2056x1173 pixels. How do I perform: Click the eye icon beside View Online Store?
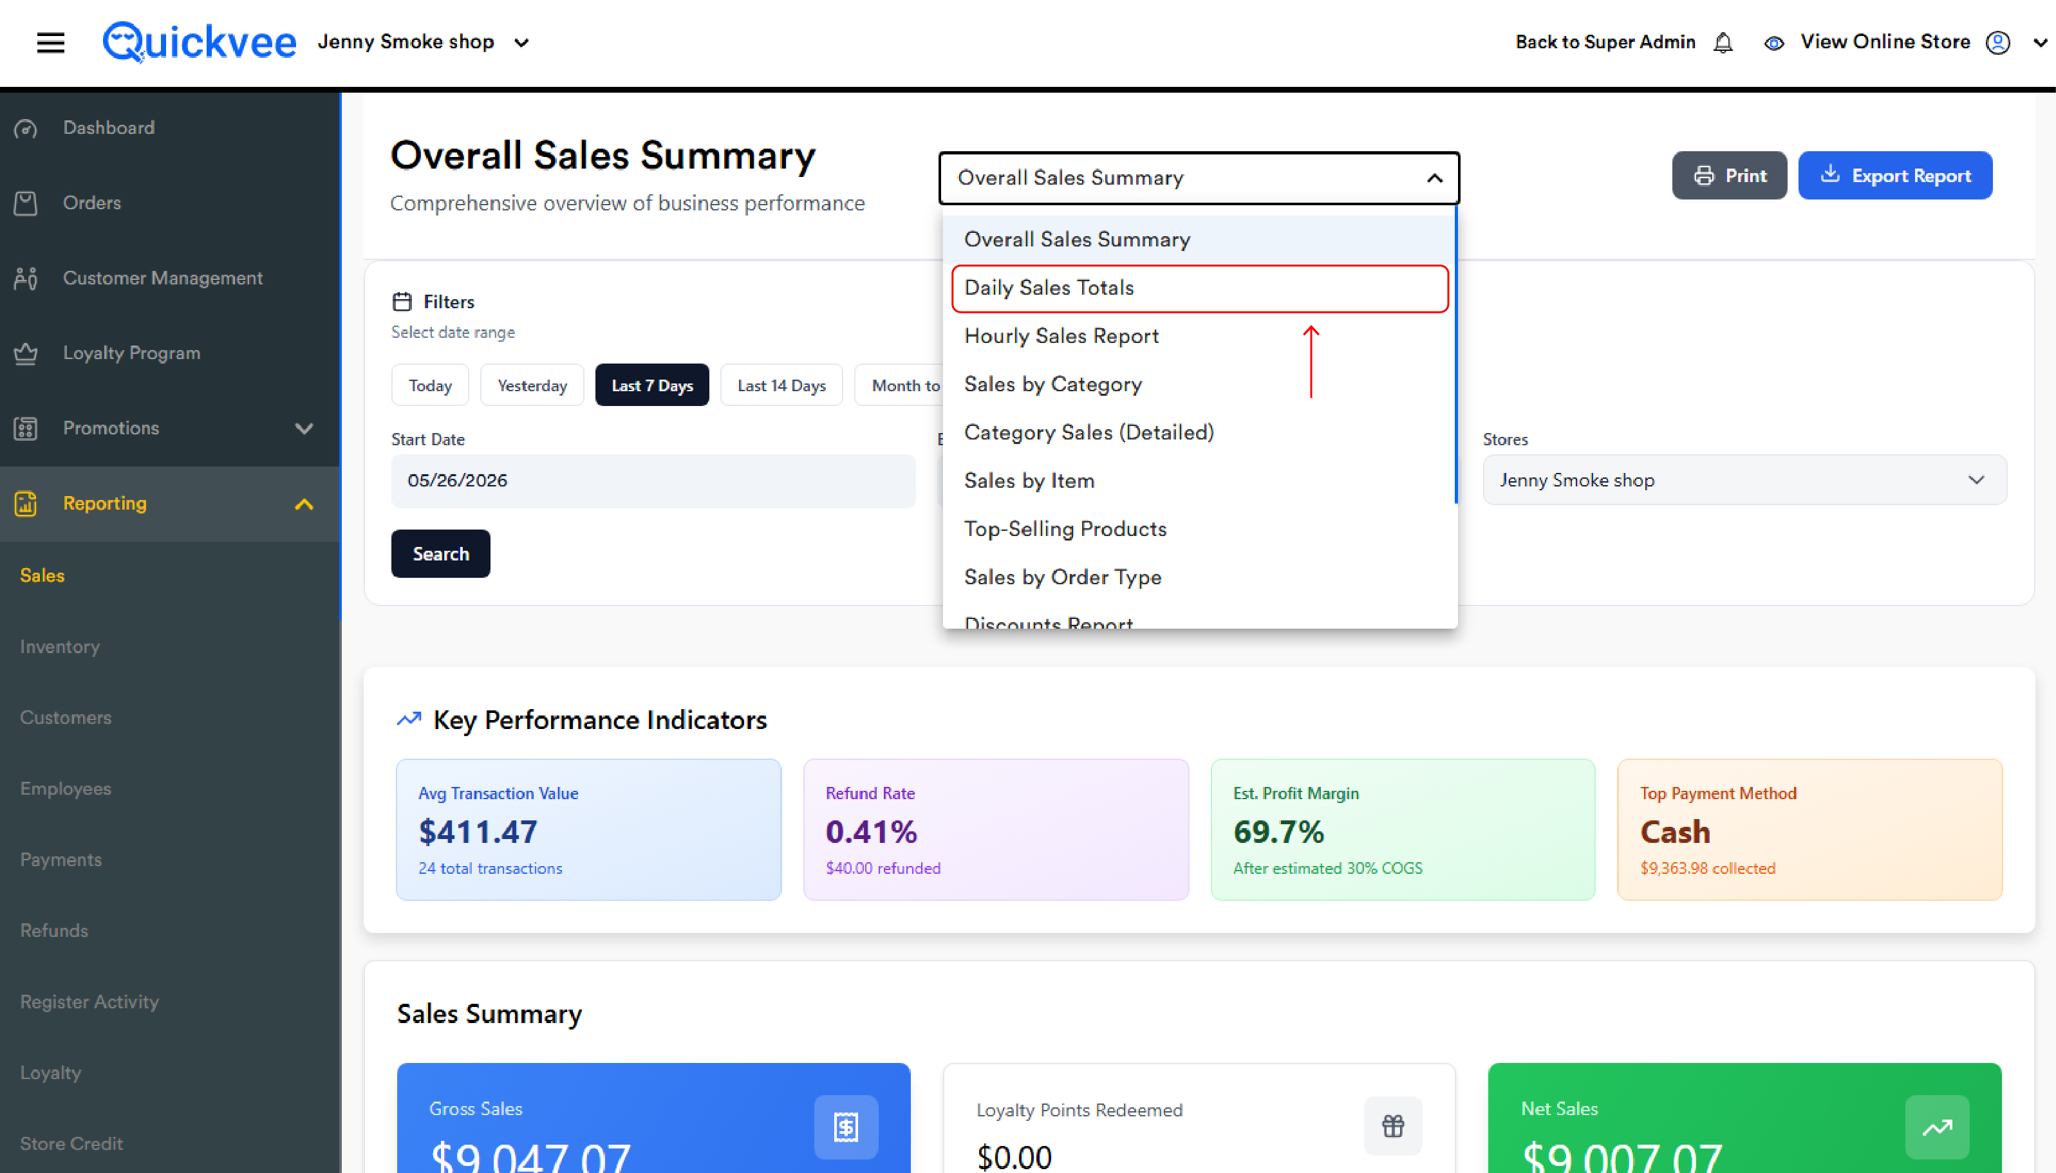pyautogui.click(x=1774, y=42)
